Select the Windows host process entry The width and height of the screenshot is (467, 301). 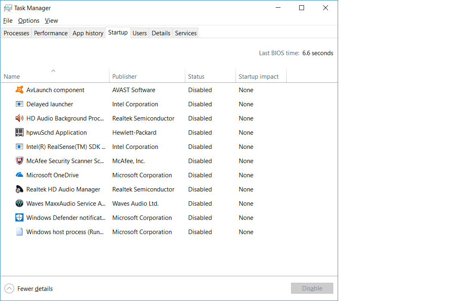pos(169,232)
